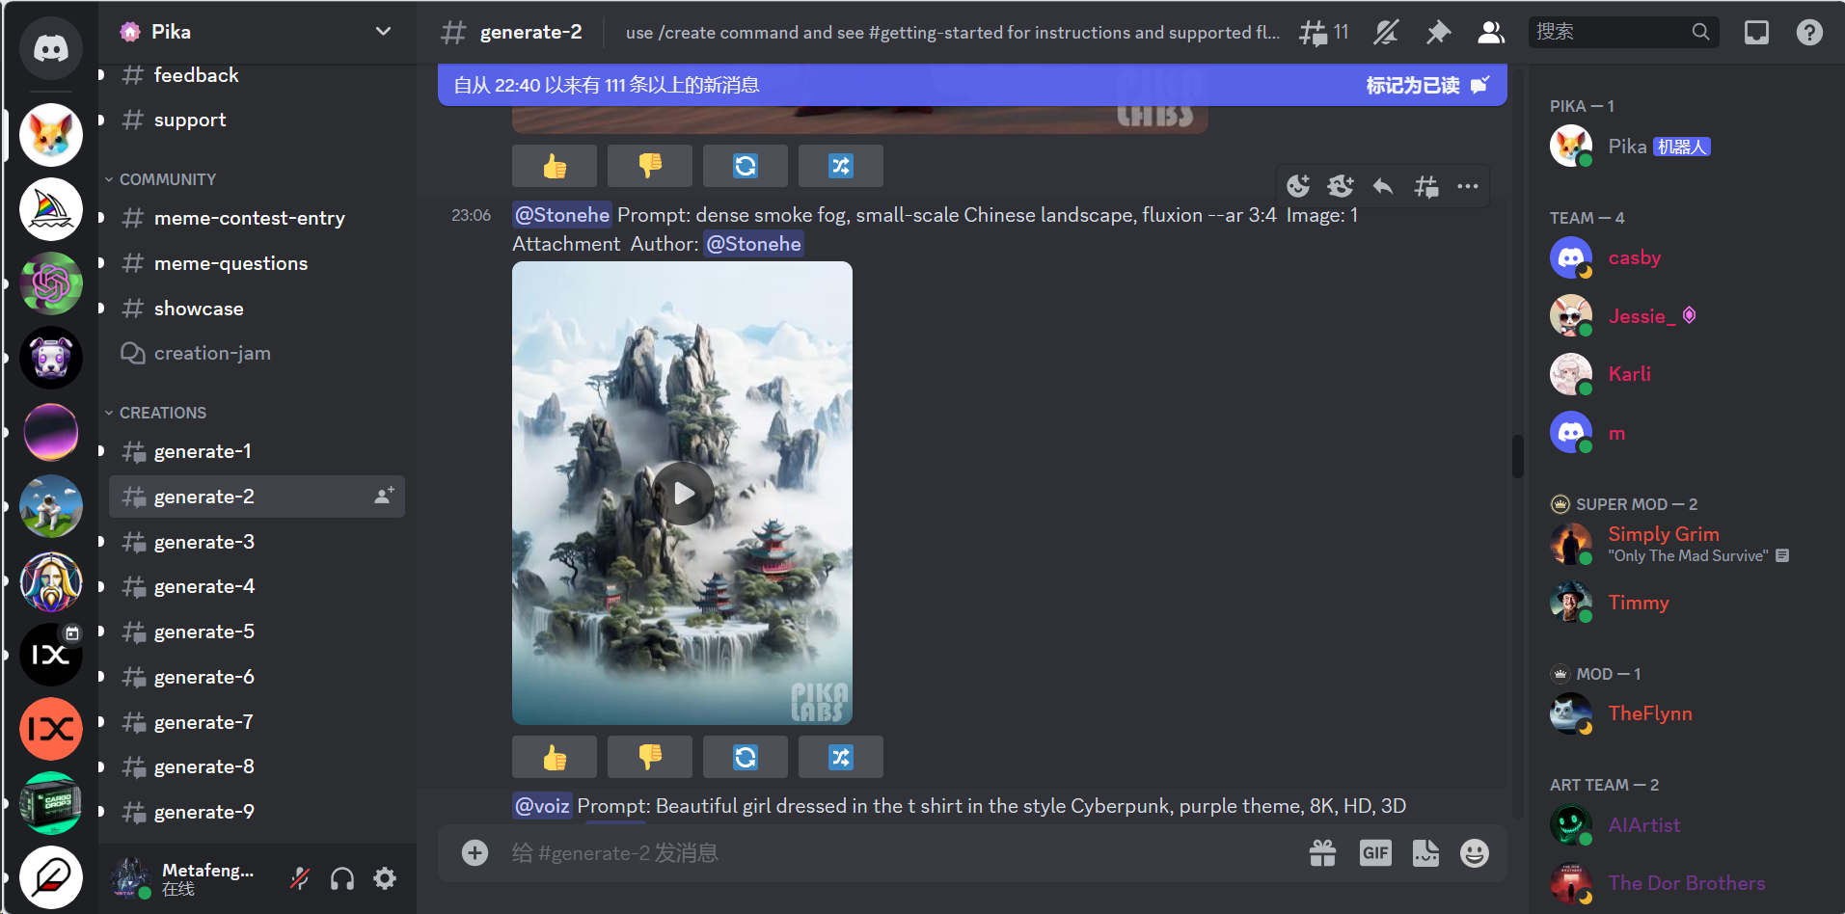The height and width of the screenshot is (914, 1845).
Task: Thumbs down the Chinese landscape video
Action: pyautogui.click(x=650, y=757)
